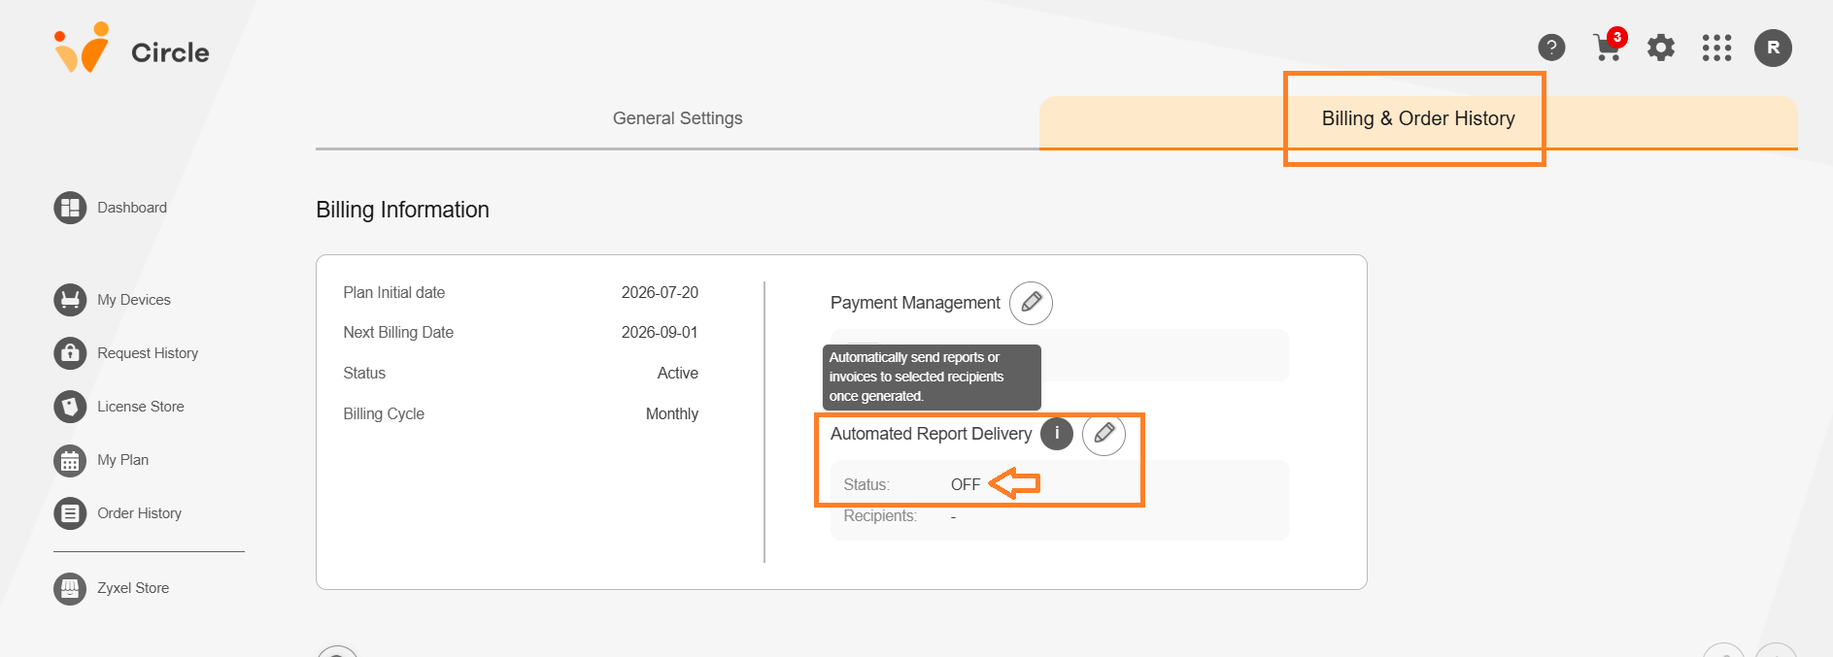Image resolution: width=1833 pixels, height=657 pixels.
Task: Click the Automated Report Delivery heading
Action: coord(931,434)
